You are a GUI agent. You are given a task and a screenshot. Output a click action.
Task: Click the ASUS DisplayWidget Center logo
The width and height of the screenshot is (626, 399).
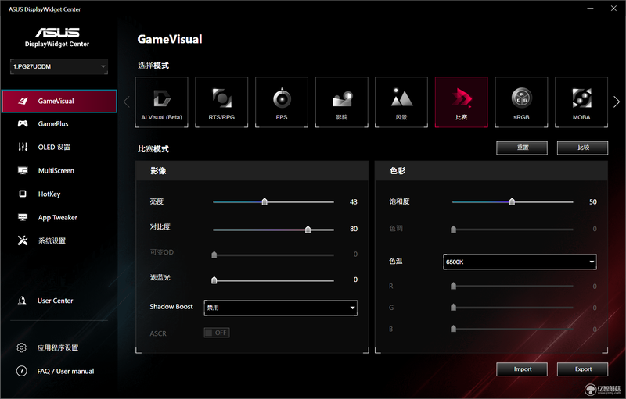[57, 37]
